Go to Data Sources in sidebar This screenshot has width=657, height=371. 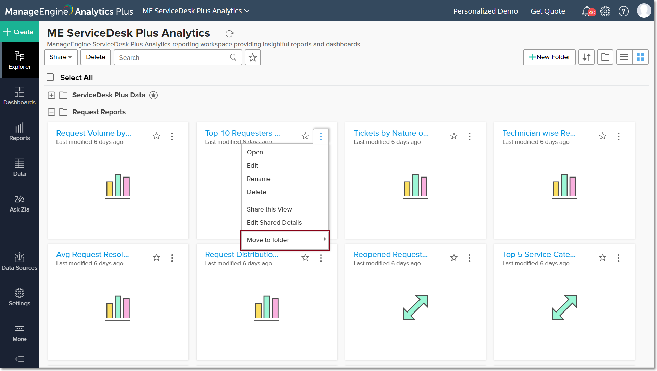[x=19, y=261]
